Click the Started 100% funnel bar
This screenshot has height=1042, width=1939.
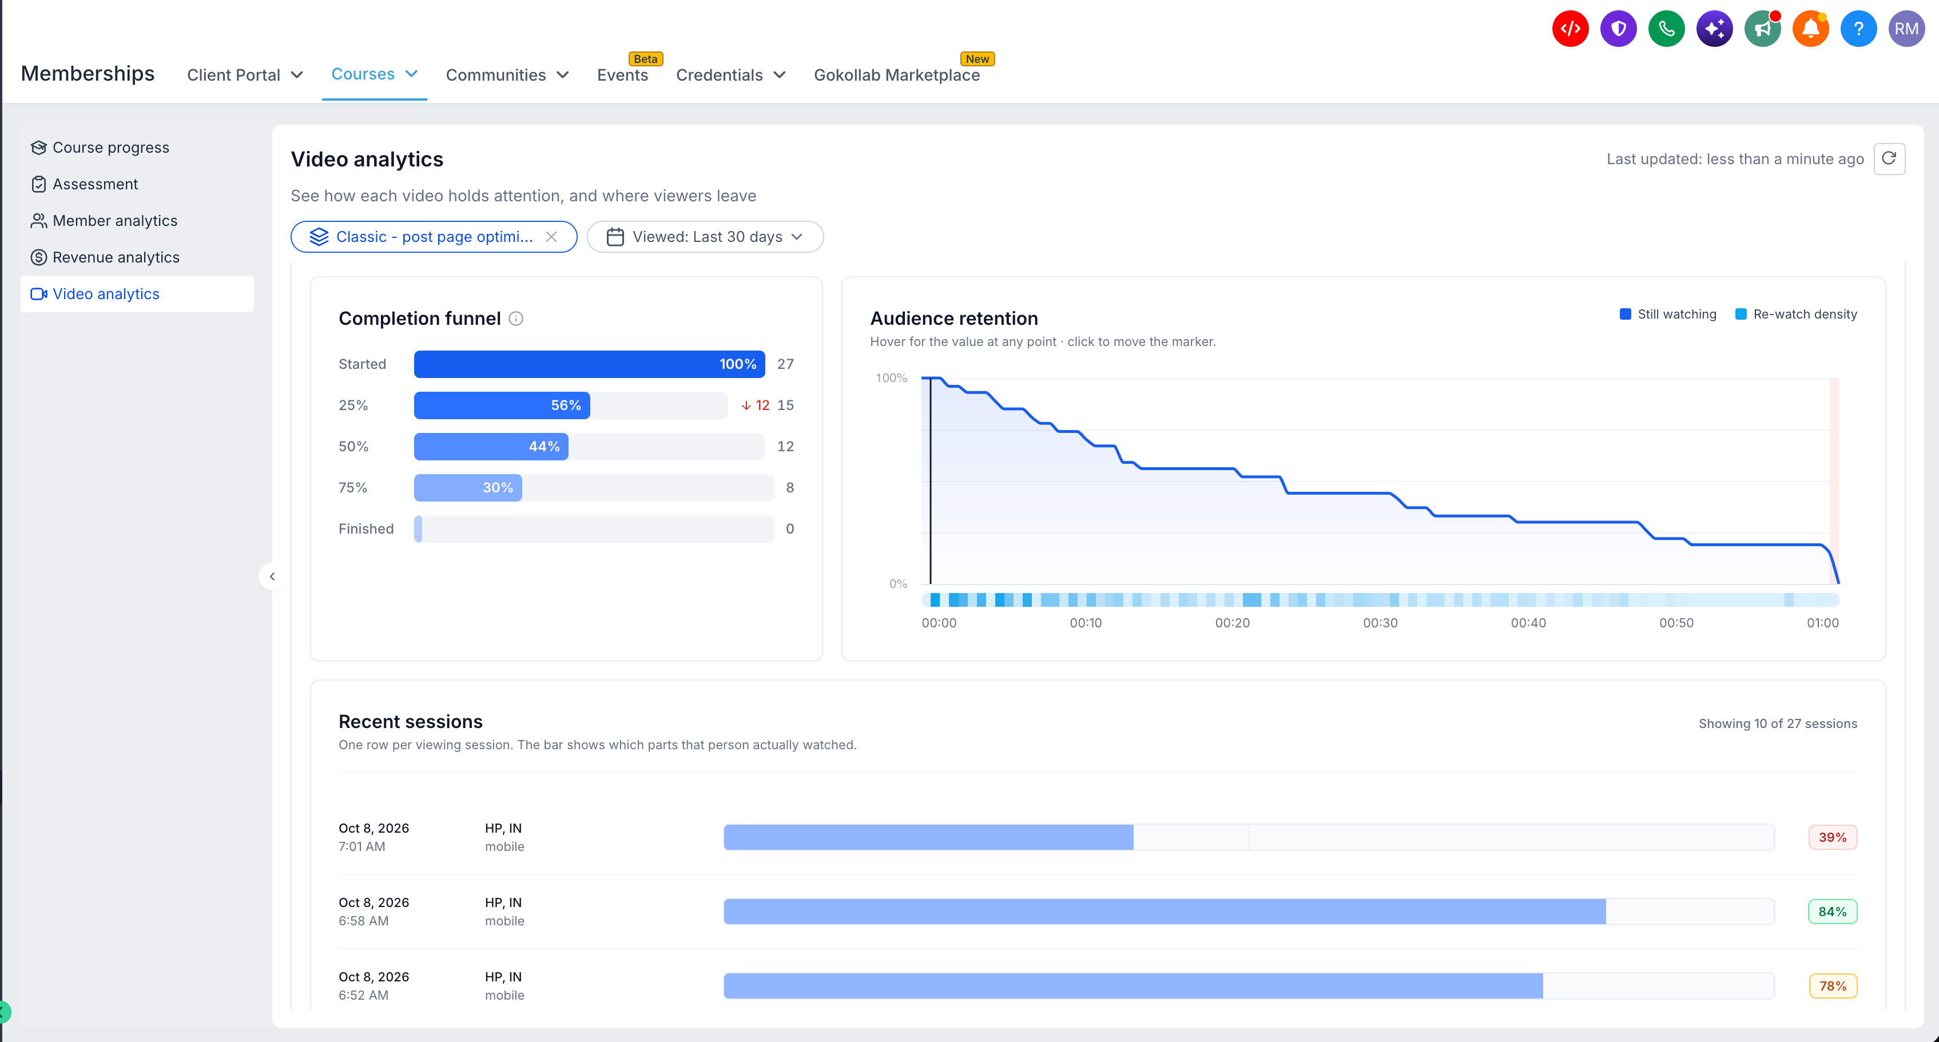[x=589, y=364]
